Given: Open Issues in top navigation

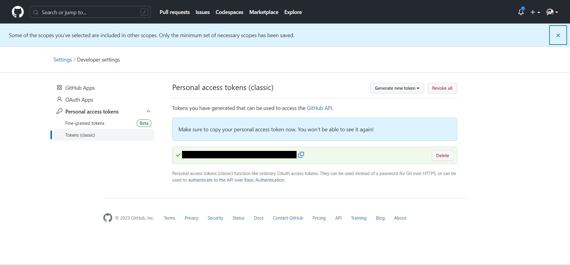Looking at the screenshot, I should pos(202,12).
